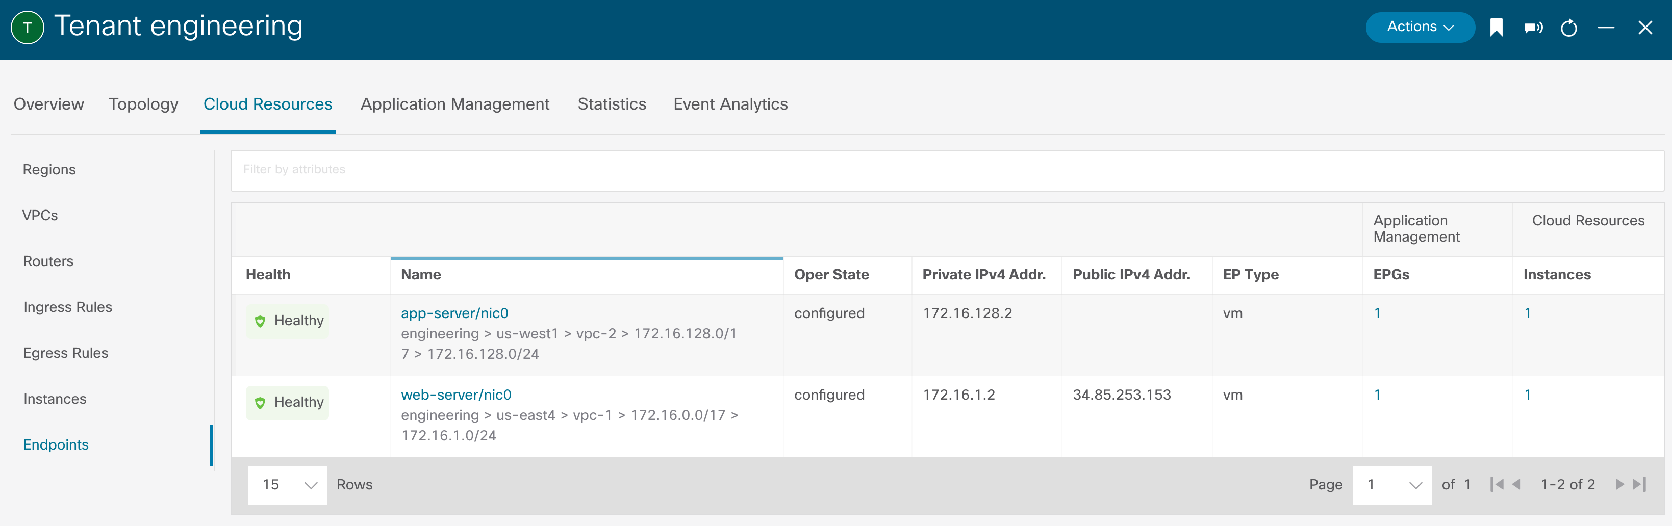
Task: Open the Actions dropdown menu
Action: click(x=1420, y=27)
